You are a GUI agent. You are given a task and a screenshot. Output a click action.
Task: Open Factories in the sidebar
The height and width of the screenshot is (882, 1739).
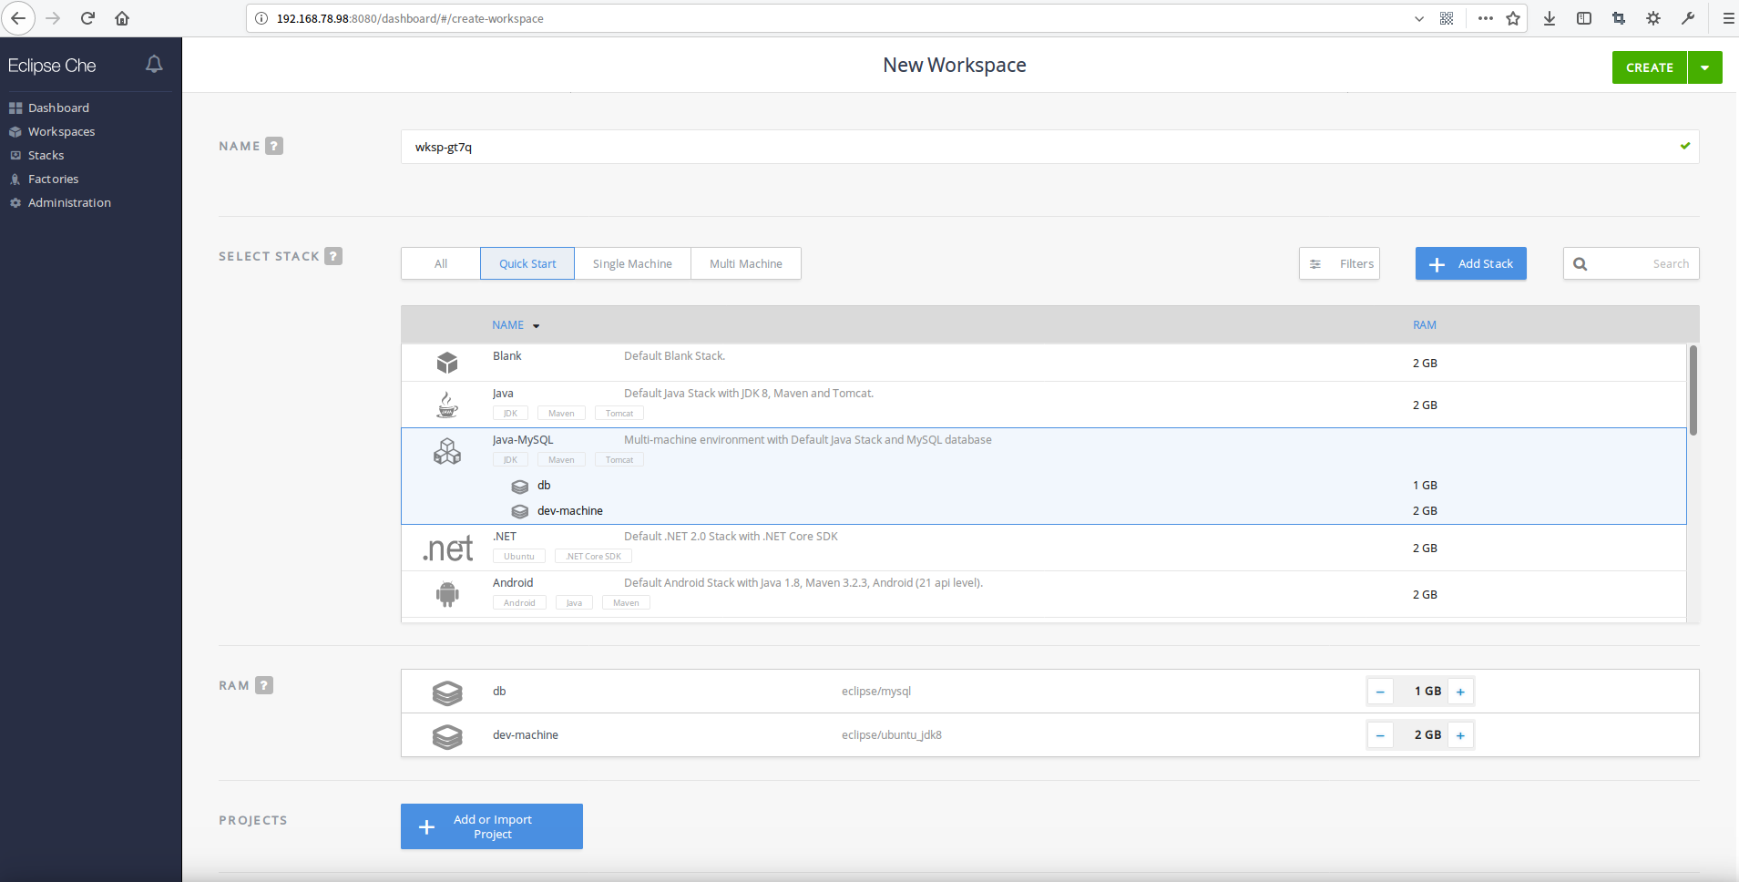[x=53, y=179]
